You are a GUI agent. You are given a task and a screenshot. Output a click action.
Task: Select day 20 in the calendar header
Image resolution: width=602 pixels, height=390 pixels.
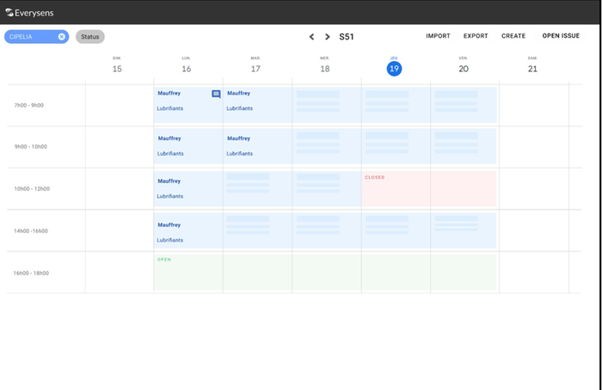click(464, 69)
